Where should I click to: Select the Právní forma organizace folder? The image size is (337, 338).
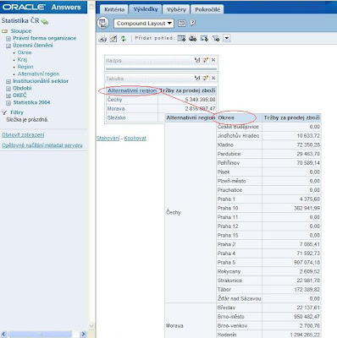[x=45, y=38]
